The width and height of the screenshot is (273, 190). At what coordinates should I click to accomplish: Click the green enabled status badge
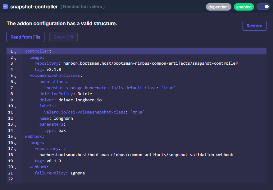(244, 7)
